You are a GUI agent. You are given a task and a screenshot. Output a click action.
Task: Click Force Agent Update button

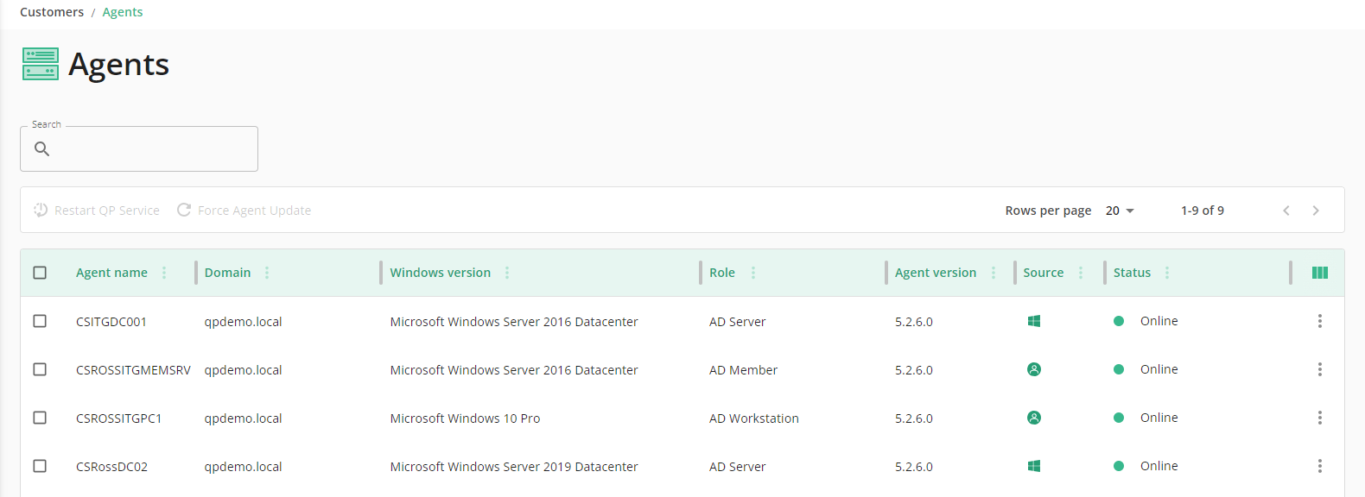[244, 211]
